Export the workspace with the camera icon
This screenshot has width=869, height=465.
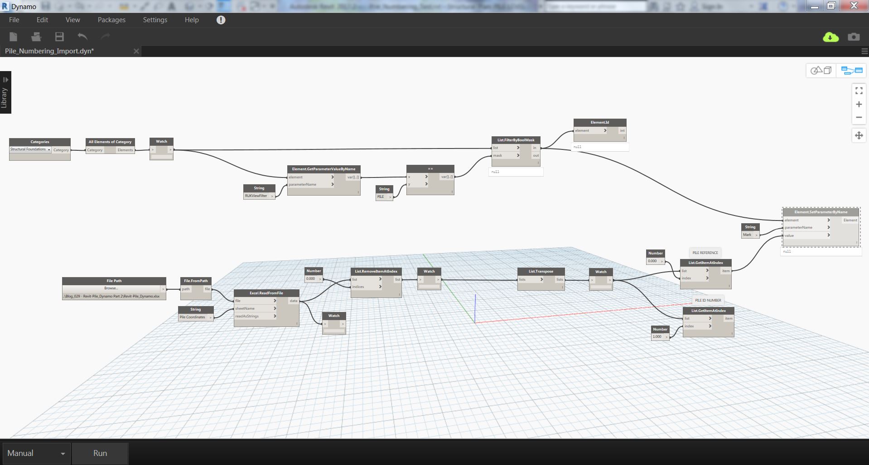pos(854,37)
